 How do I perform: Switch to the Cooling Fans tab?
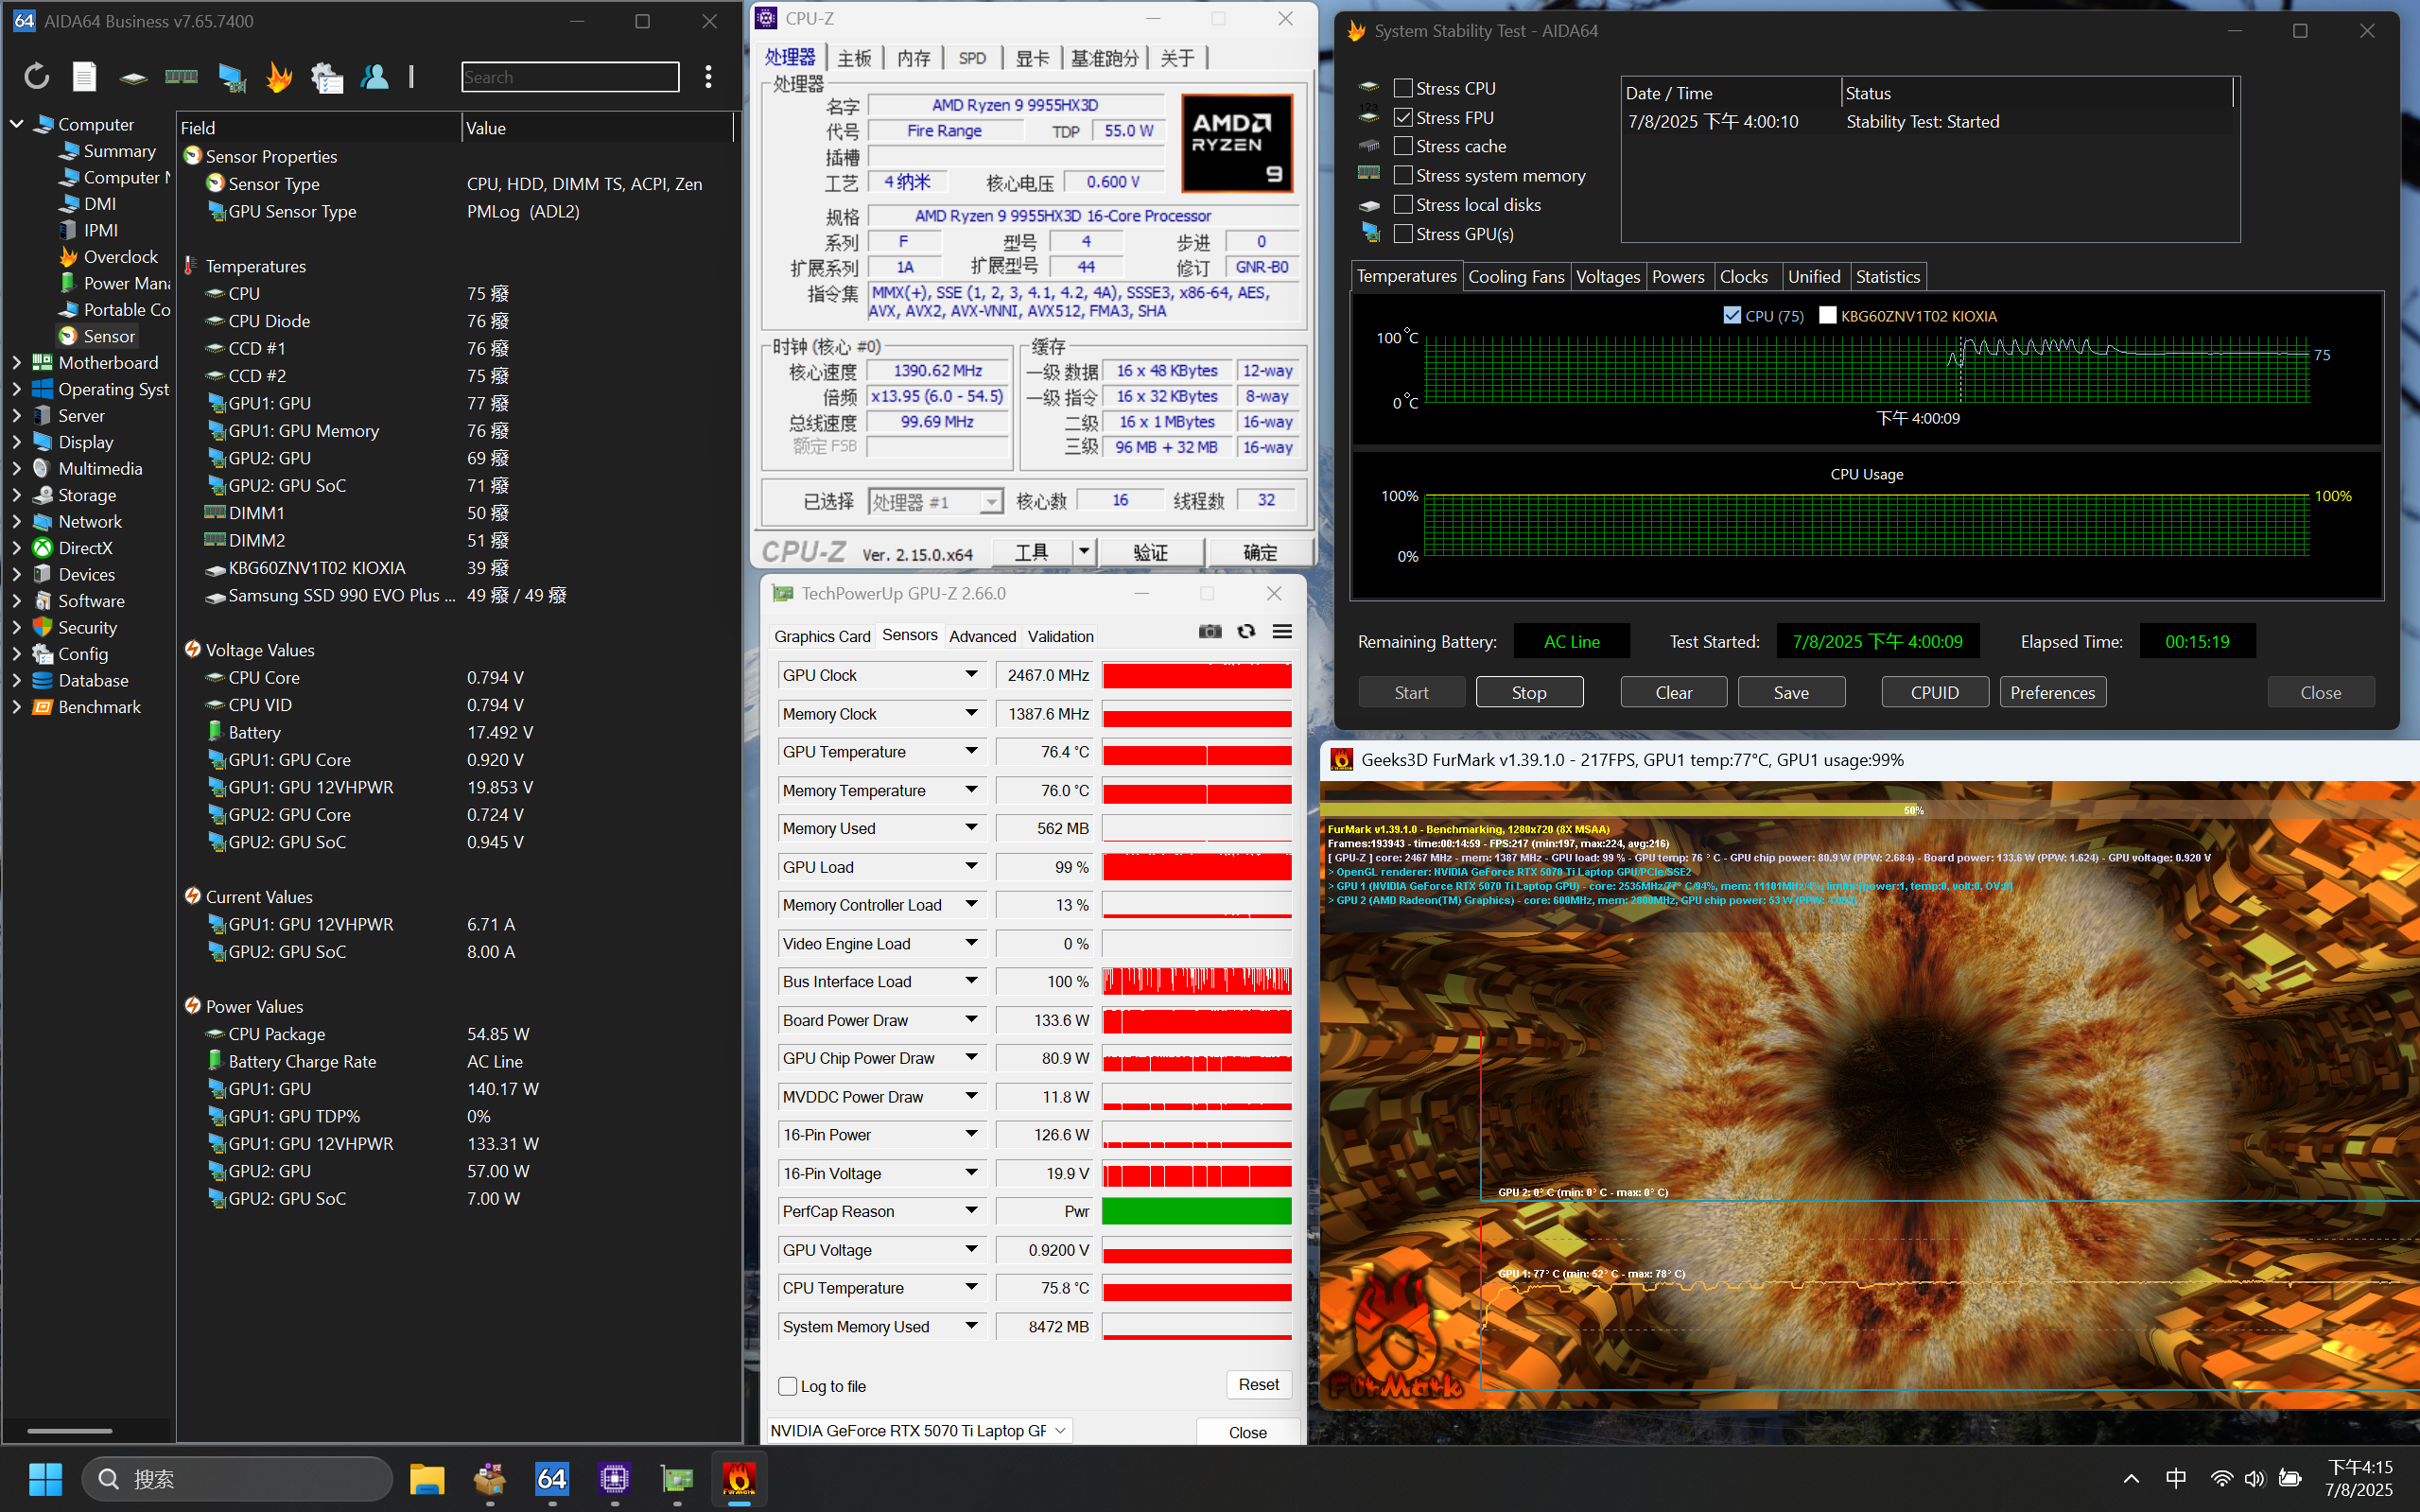click(1515, 277)
